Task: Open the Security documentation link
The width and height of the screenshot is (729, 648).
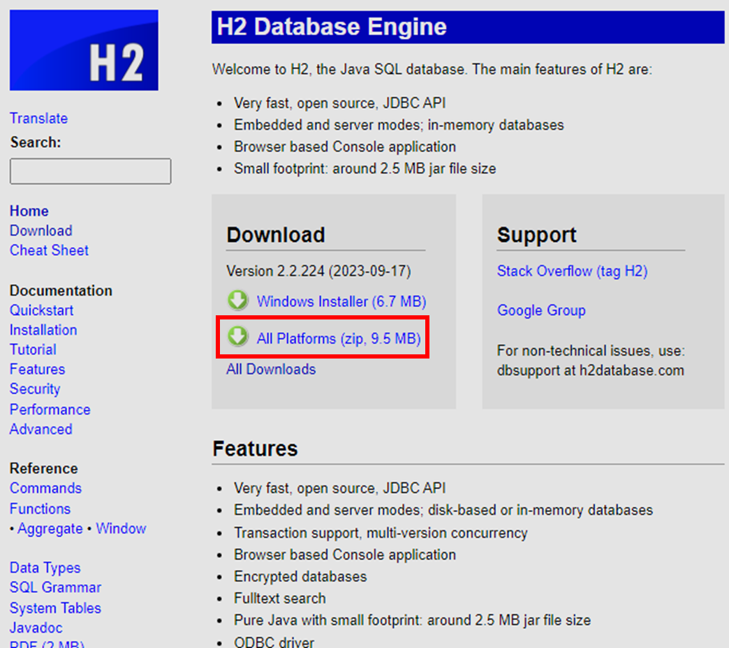Action: click(x=35, y=389)
